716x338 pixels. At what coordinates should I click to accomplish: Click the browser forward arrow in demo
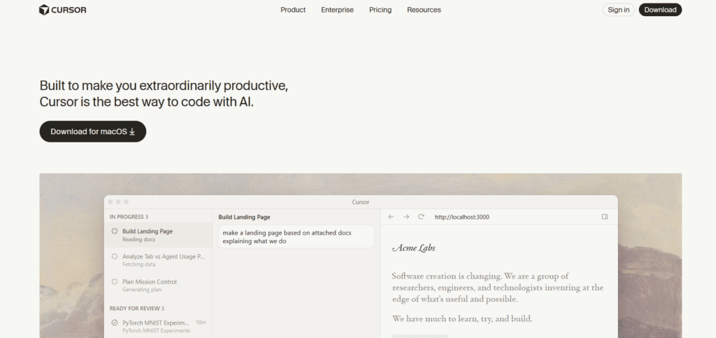point(406,216)
